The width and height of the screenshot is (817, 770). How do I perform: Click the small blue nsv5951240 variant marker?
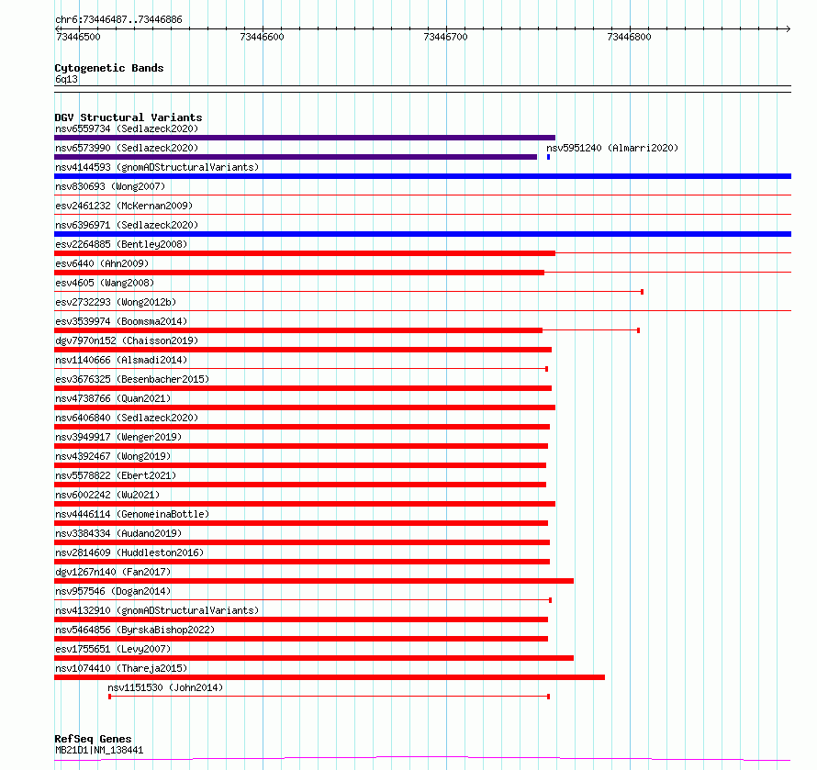coord(548,157)
